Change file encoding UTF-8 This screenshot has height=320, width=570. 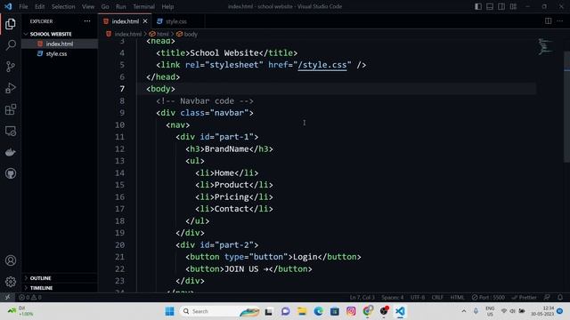[418, 297]
